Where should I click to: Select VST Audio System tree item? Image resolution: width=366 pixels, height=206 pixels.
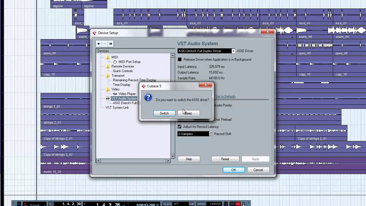(x=124, y=98)
